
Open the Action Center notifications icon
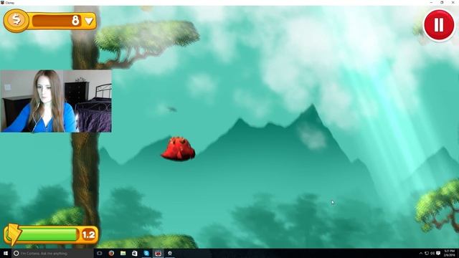[x=438, y=253]
